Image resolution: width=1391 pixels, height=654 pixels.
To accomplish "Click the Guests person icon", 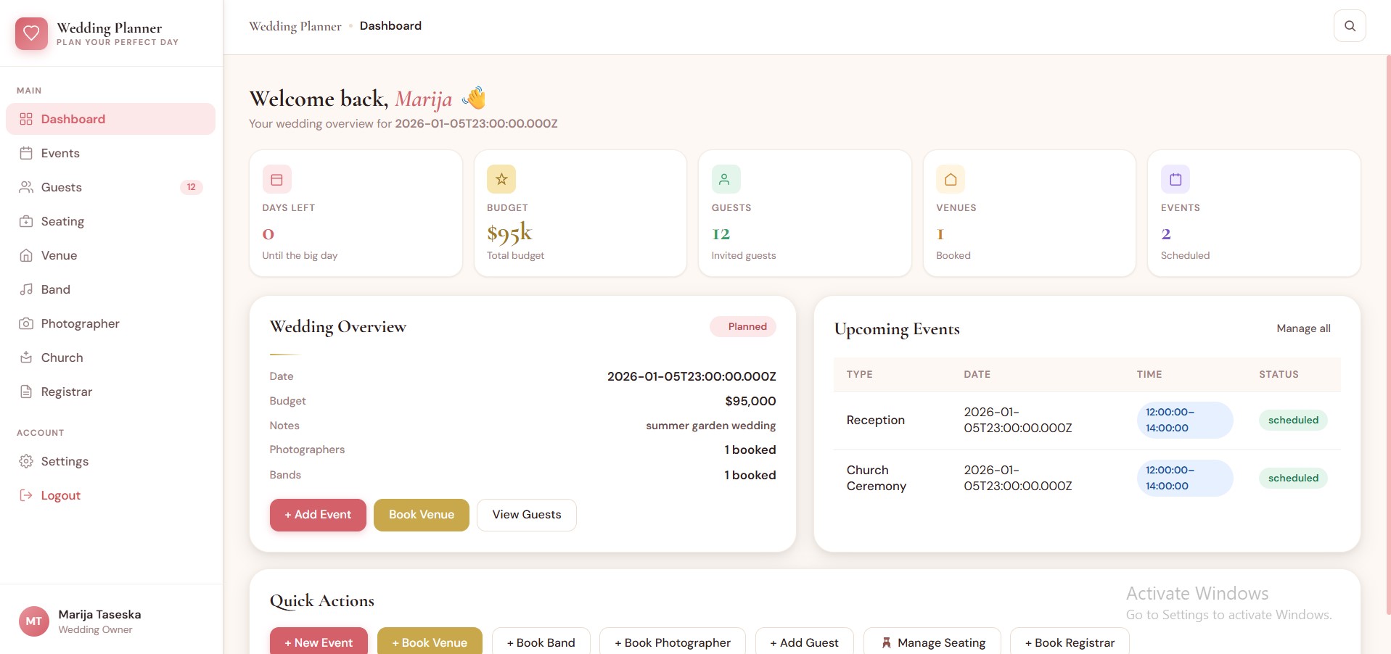I will click(725, 179).
